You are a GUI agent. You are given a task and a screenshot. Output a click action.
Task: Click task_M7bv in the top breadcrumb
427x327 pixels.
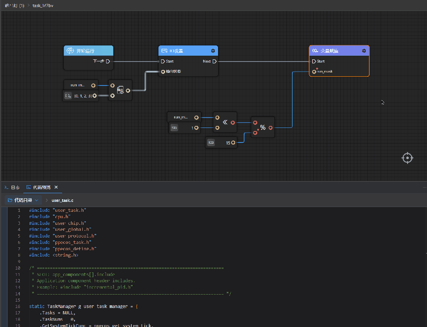43,6
